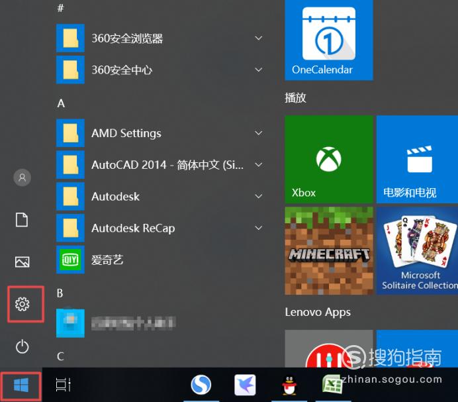The image size is (458, 402).
Task: Open the Documents icon in Start sidebar
Action: pyautogui.click(x=22, y=220)
